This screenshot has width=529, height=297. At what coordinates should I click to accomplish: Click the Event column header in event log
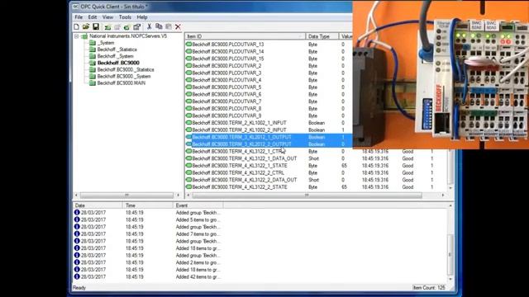[198, 205]
